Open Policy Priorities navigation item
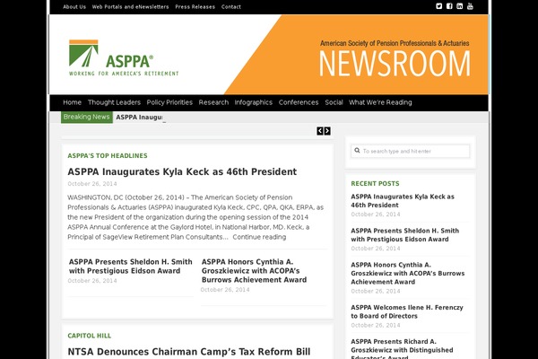 pyautogui.click(x=169, y=102)
